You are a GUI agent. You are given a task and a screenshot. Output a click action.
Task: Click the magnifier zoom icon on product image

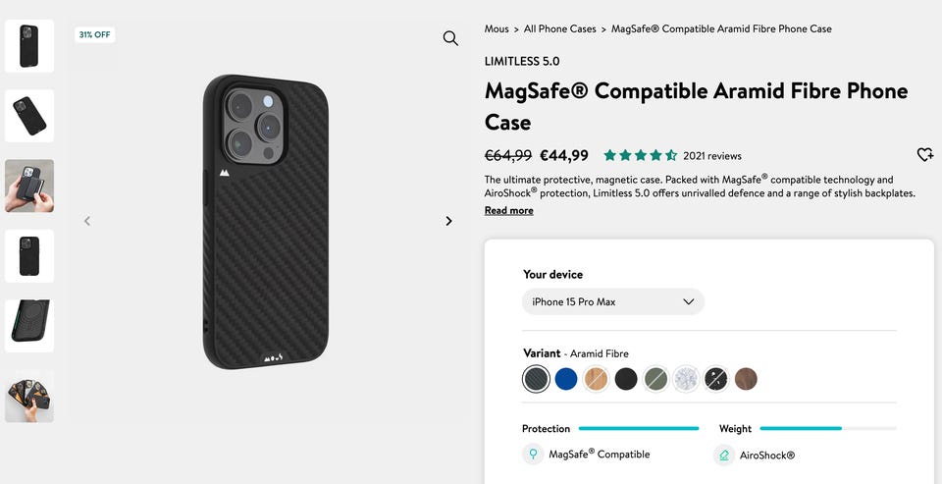[x=450, y=38]
